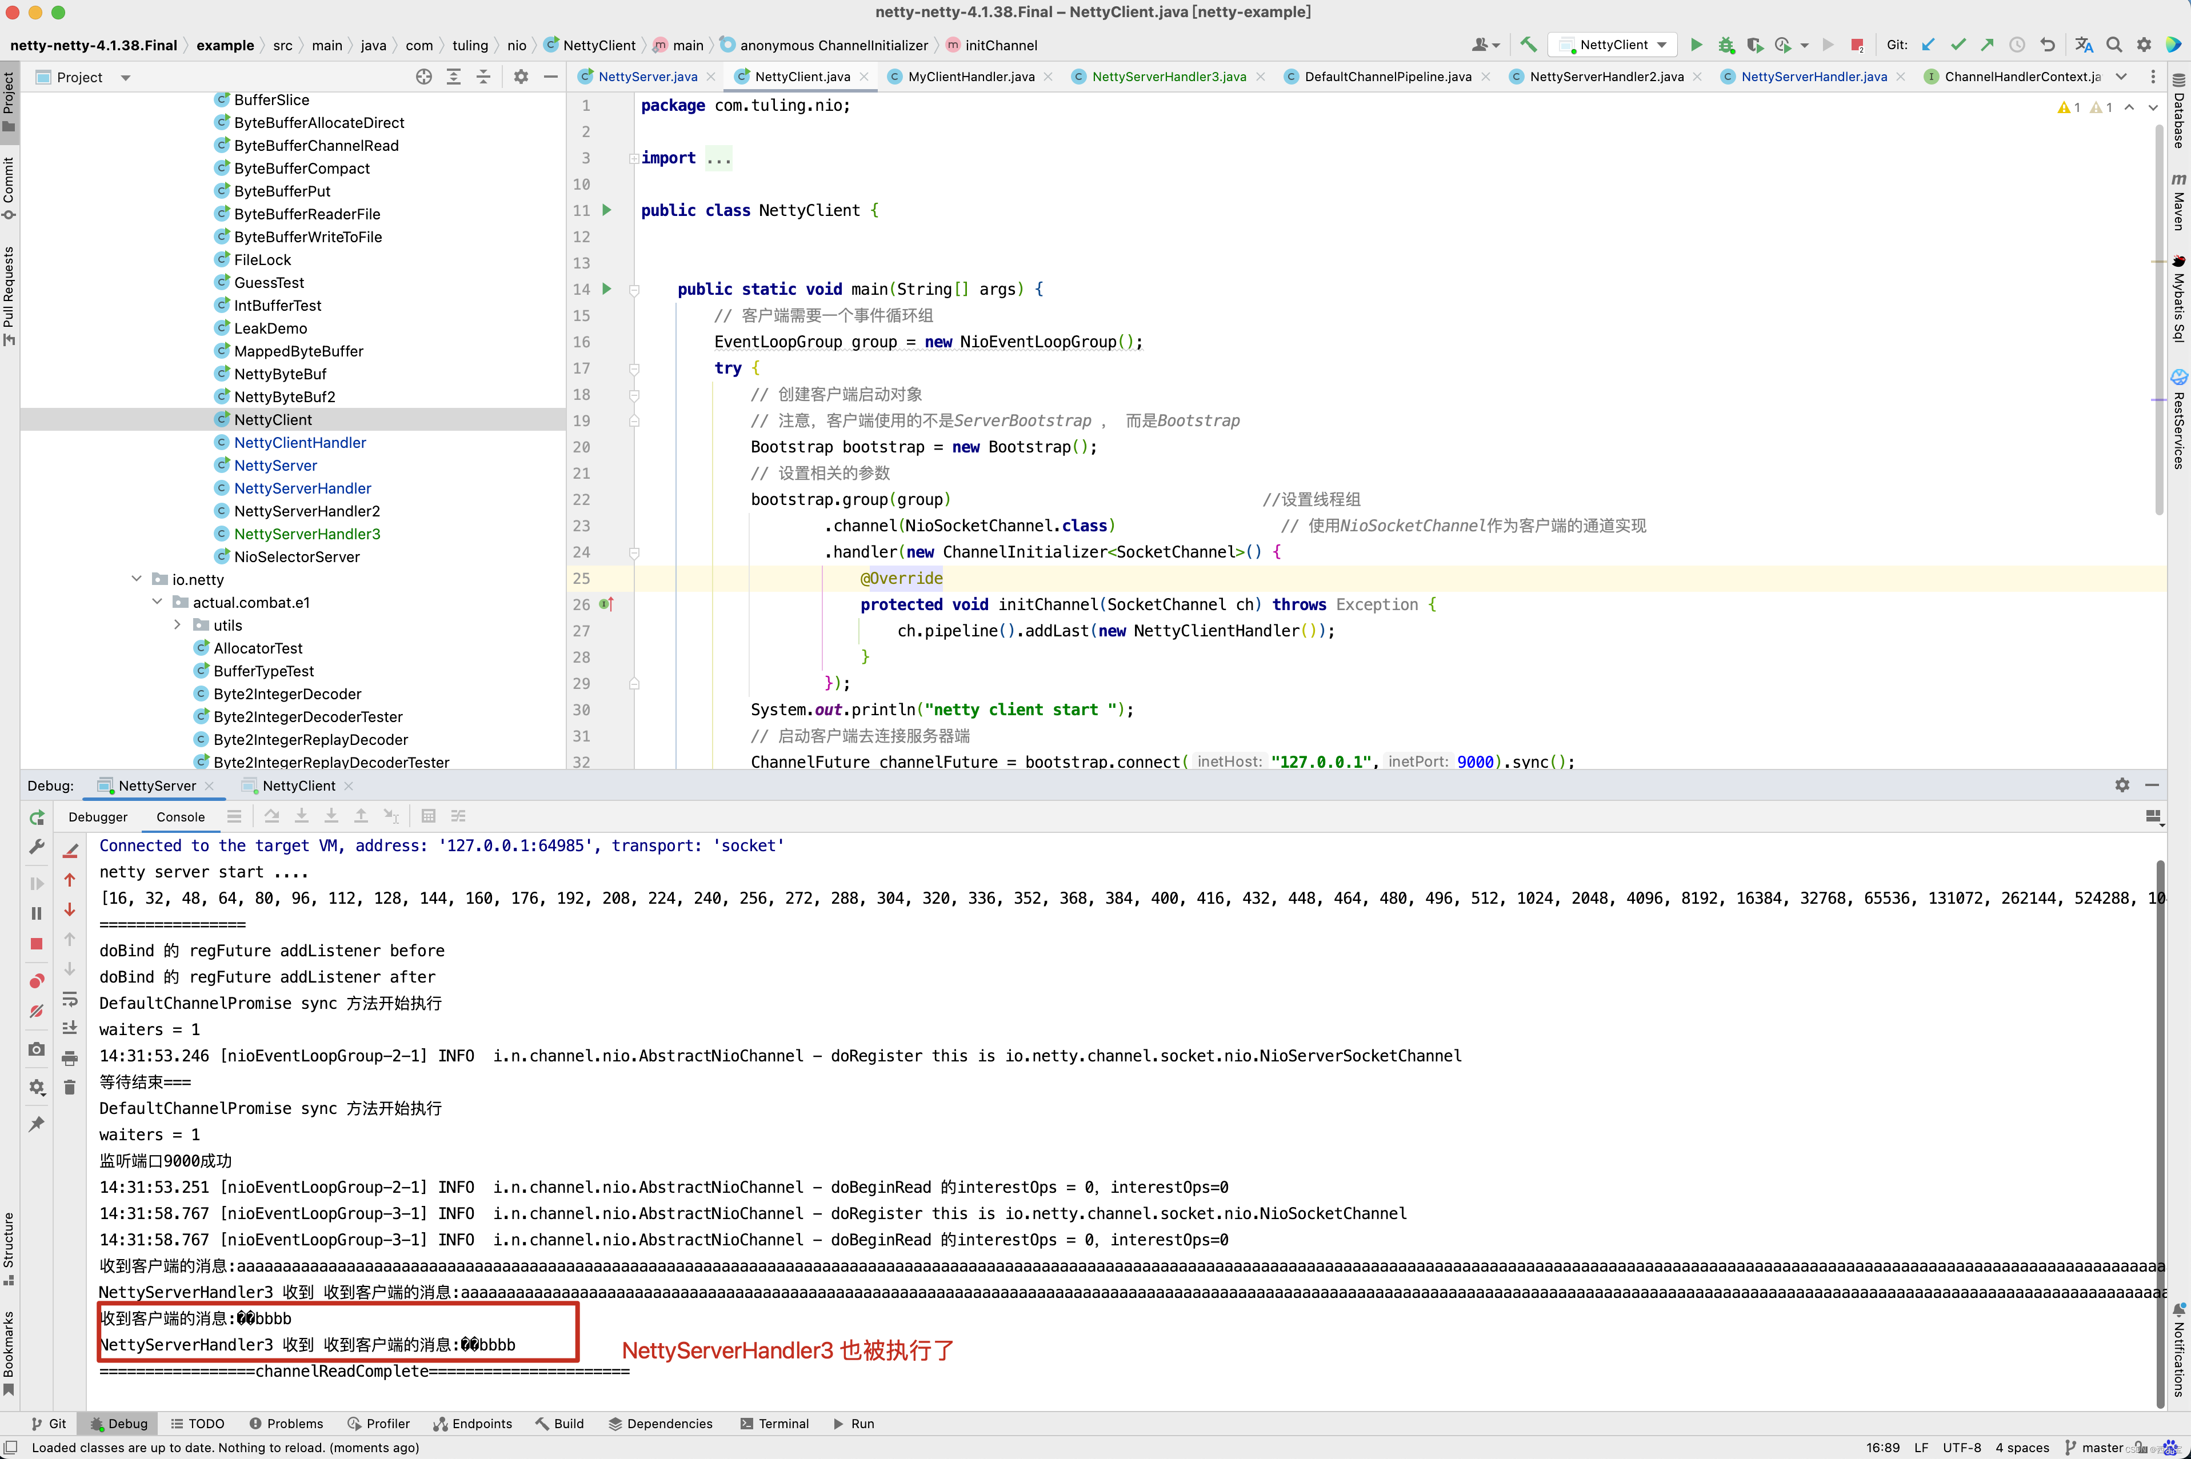
Task: Open Search Everywhere magnifier icon
Action: click(x=2114, y=45)
